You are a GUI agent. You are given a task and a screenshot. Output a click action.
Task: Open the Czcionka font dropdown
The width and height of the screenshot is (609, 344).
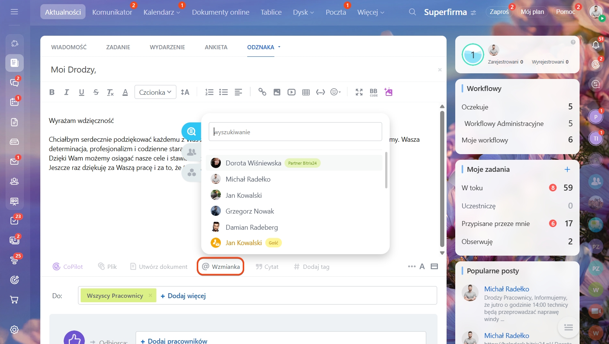click(x=155, y=92)
